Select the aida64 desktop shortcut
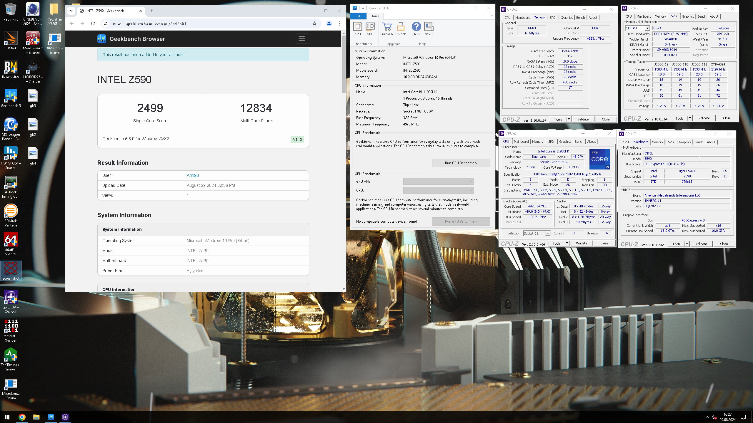The width and height of the screenshot is (753, 423). coord(11,244)
